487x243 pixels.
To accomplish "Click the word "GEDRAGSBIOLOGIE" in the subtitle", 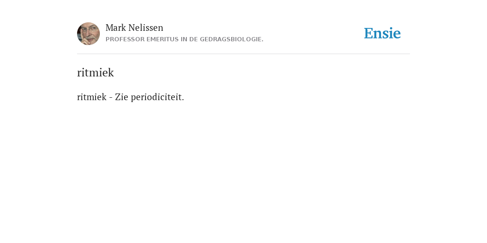I will (x=231, y=39).
